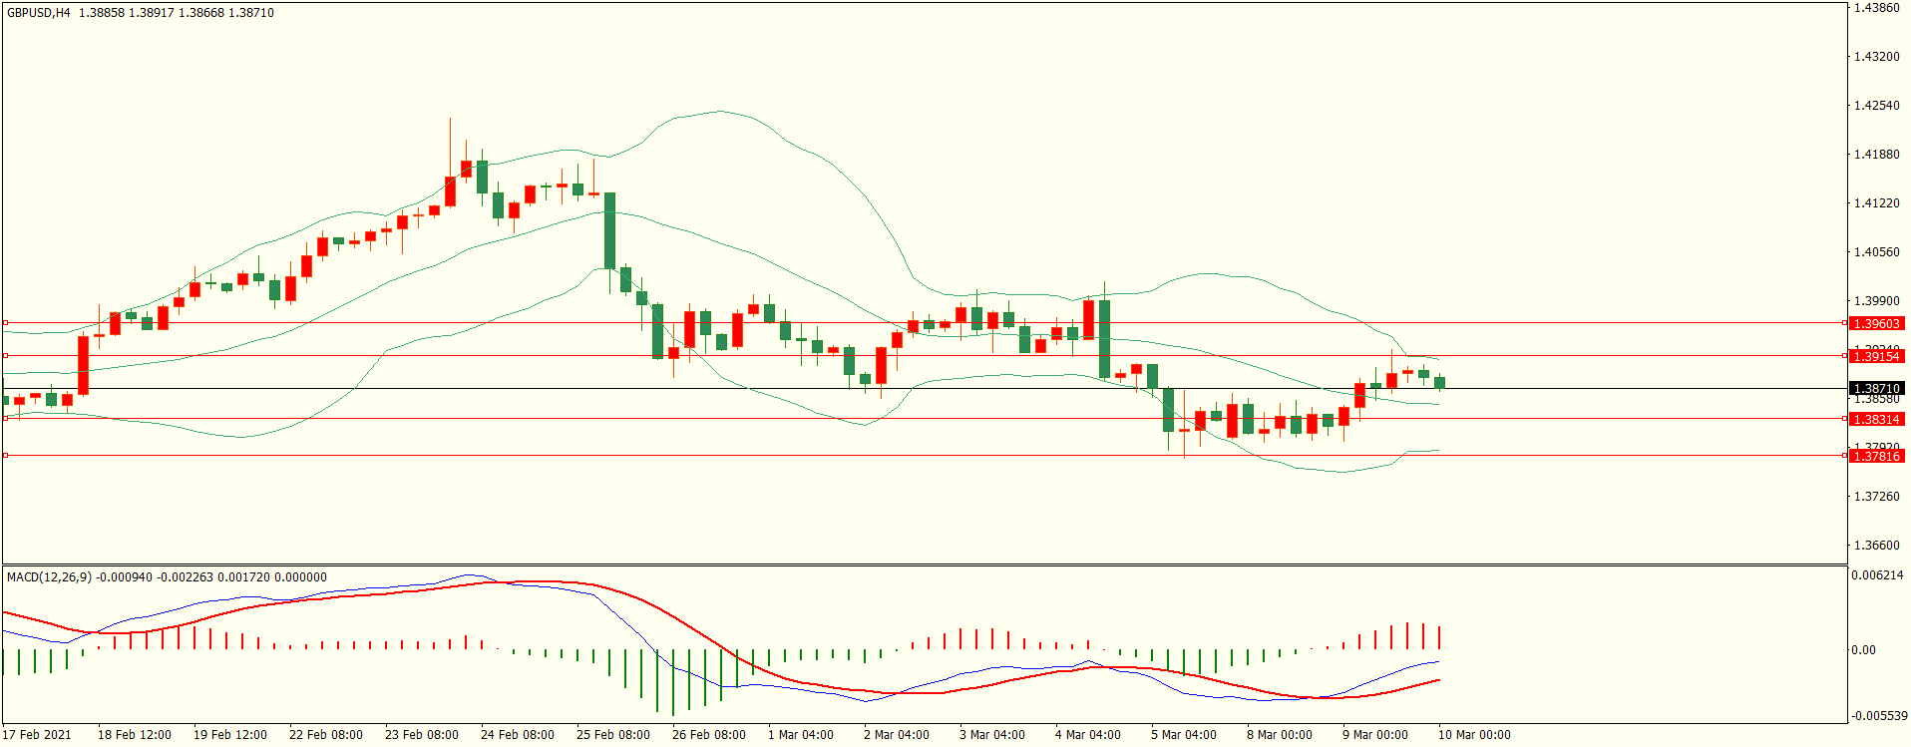The width and height of the screenshot is (1911, 747).
Task: Click the 25 Feb 08:00 time axis label
Action: click(612, 735)
